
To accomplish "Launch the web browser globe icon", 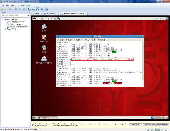I will [58, 19].
